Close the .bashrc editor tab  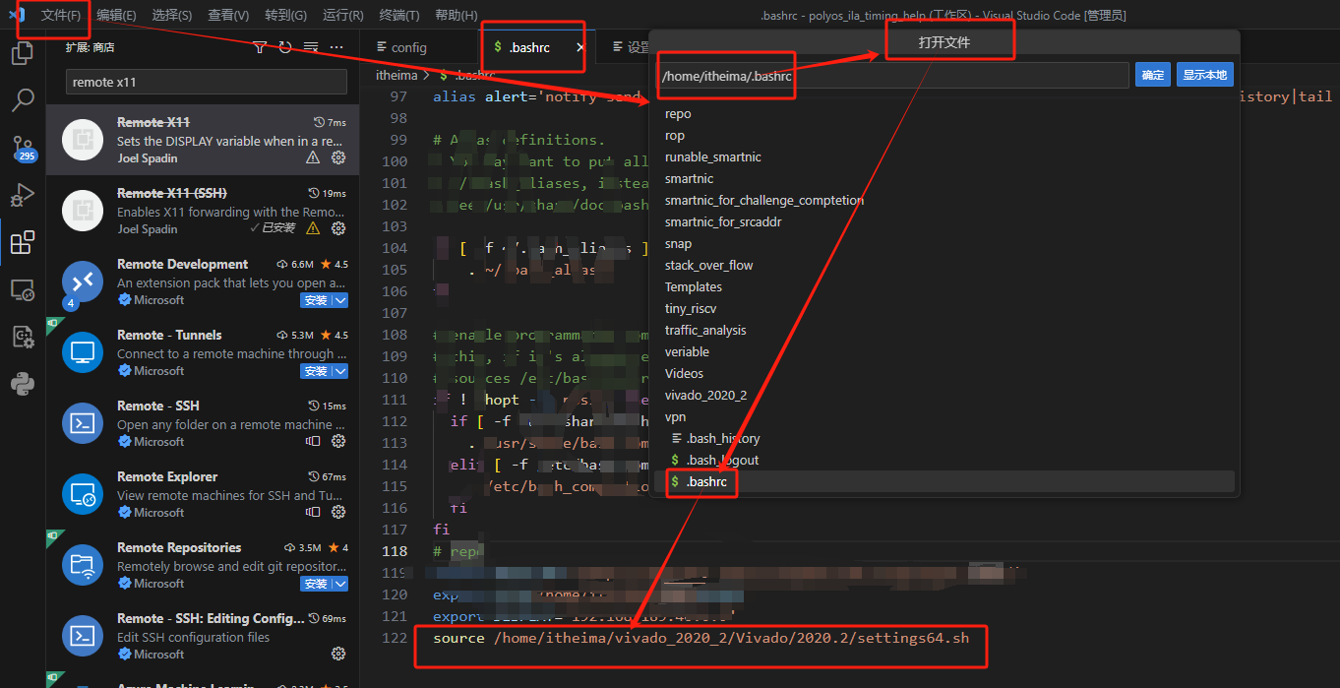click(x=580, y=47)
